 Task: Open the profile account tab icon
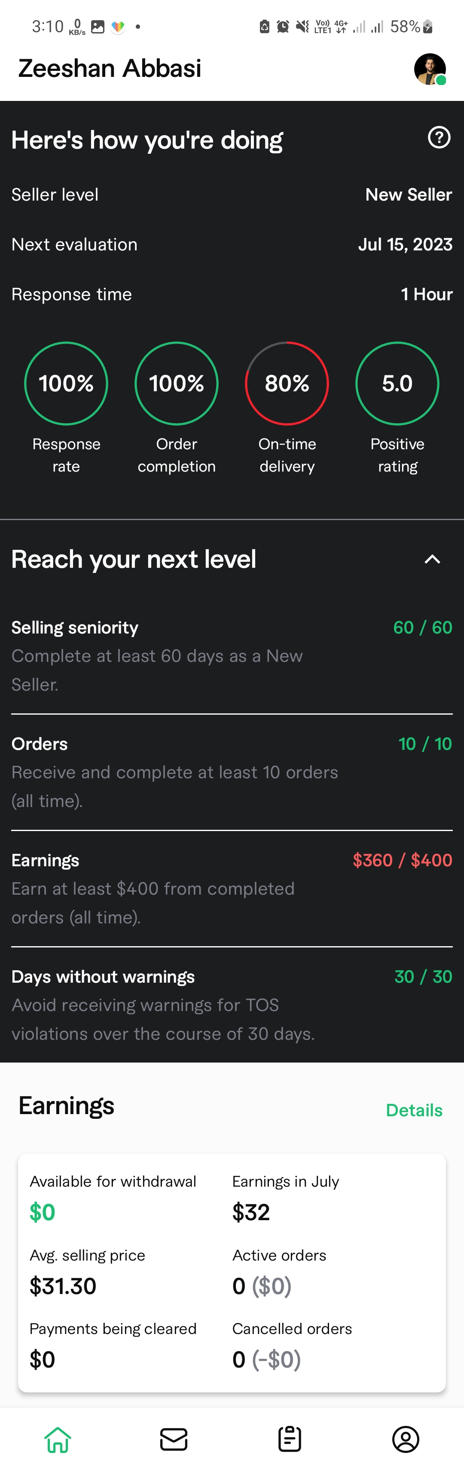406,1439
